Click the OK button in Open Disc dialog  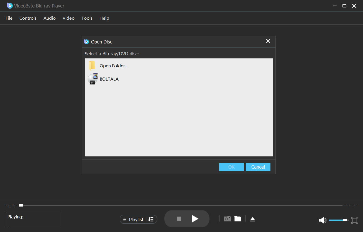point(231,167)
